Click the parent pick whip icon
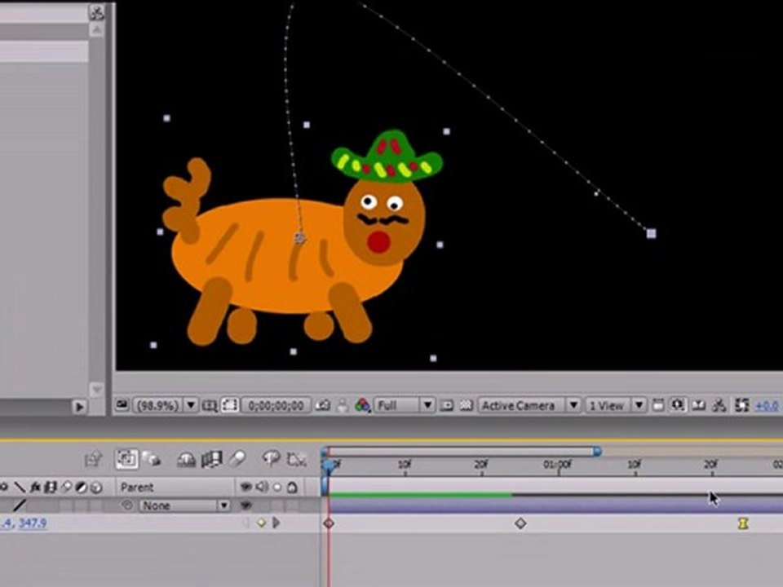The image size is (783, 587). tap(127, 505)
